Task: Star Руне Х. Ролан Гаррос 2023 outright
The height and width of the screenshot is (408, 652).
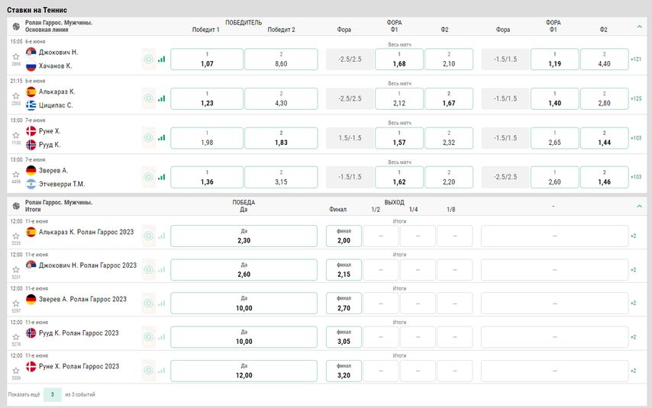Action: tap(16, 371)
